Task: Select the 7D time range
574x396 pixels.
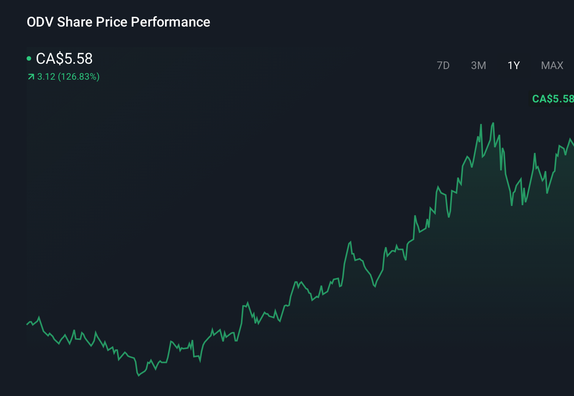Action: (443, 65)
